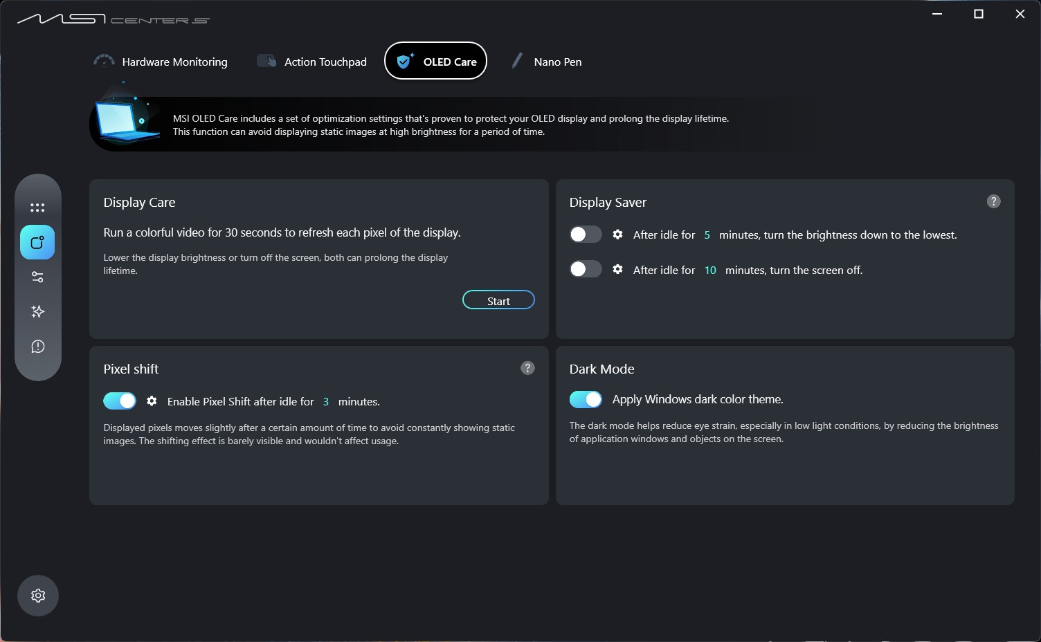Open gear settings for Pixel Shift
This screenshot has width=1041, height=642.
pos(152,401)
